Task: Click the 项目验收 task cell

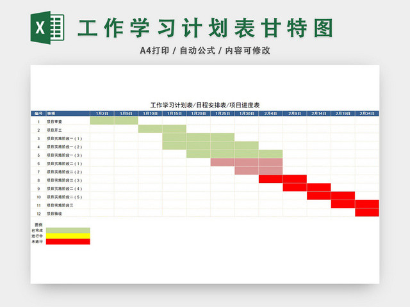Action: (68, 214)
